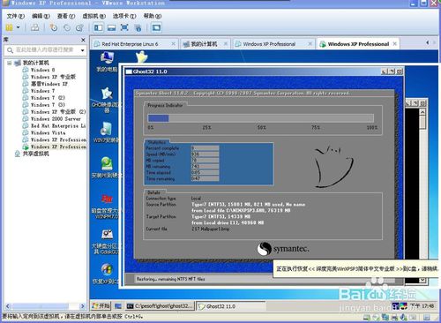This screenshot has height=323, width=441.
Task: Click the green 安装 desktop icon below WIN7安装器
Action: [x=107, y=168]
